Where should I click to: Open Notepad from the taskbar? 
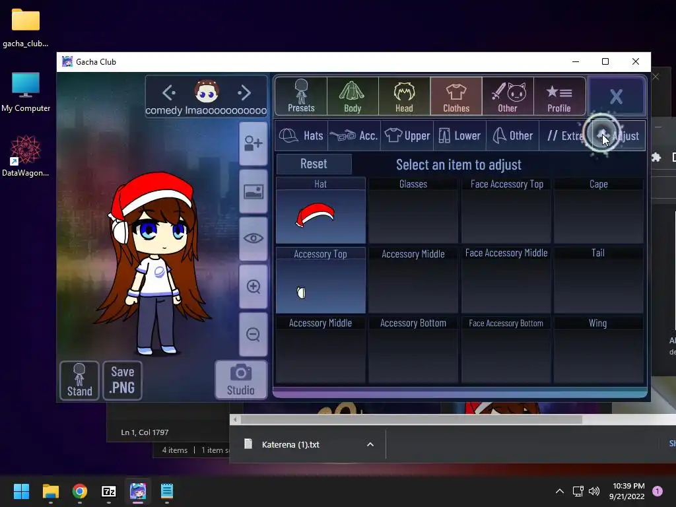[x=167, y=491]
